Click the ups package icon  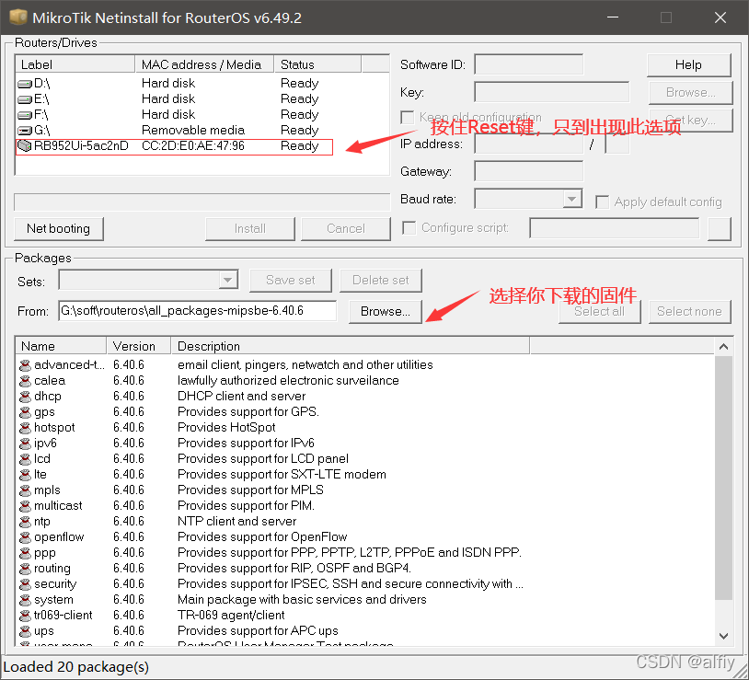pos(25,631)
